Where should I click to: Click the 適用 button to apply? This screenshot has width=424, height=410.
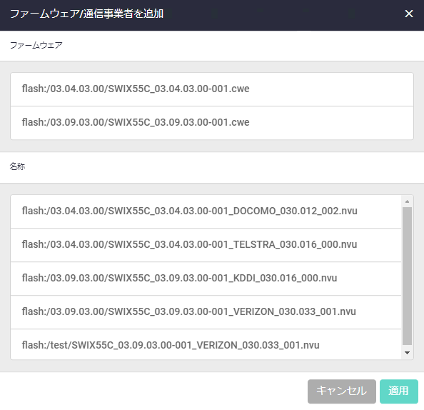(x=398, y=391)
